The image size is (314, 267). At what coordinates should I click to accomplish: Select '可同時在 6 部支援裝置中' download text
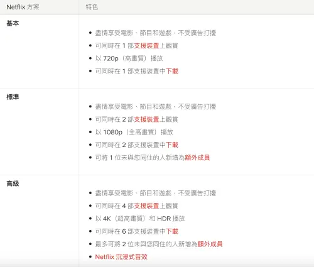(x=131, y=231)
